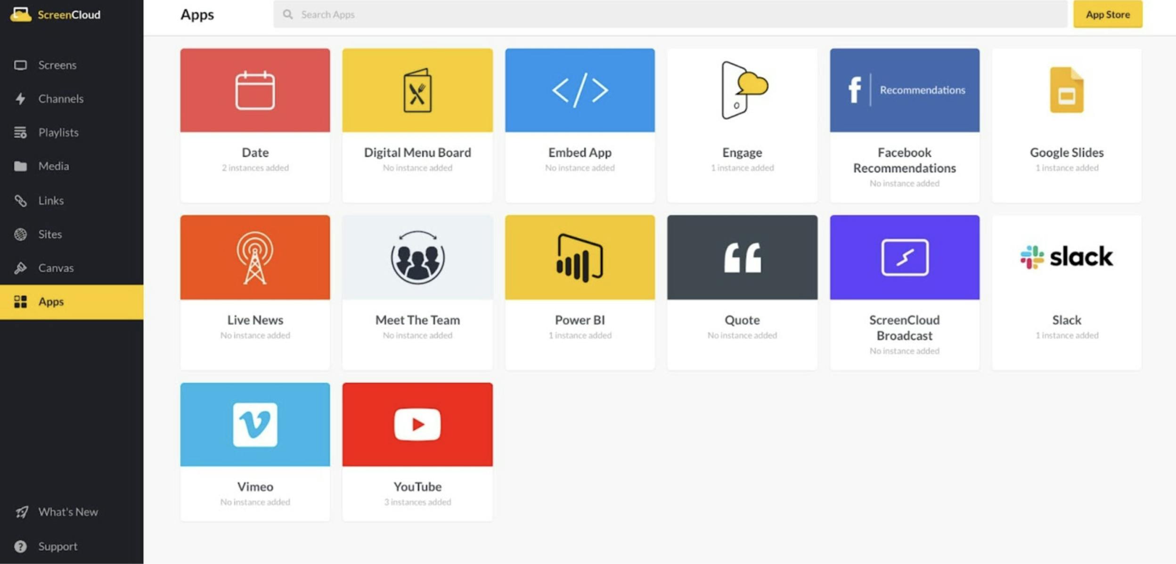Click "1 instance added" under Engage
1176x564 pixels.
click(x=742, y=168)
